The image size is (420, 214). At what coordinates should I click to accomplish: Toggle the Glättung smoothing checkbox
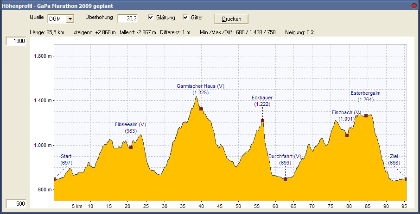coord(151,18)
